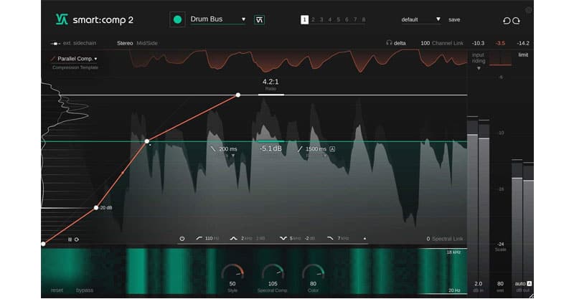Select the bell cut filter icon at 5 kHz
574x299 pixels.
tap(283, 238)
